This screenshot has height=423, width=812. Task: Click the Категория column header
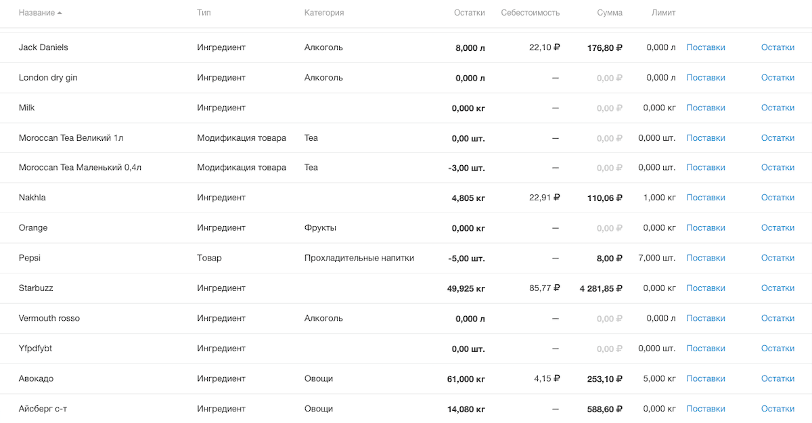click(x=324, y=13)
